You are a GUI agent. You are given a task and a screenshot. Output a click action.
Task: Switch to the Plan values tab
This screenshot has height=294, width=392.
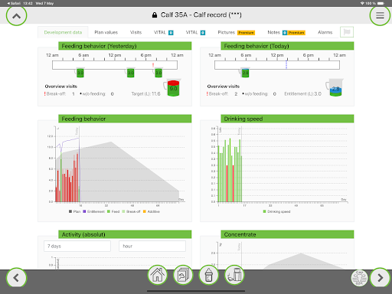pyautogui.click(x=106, y=32)
